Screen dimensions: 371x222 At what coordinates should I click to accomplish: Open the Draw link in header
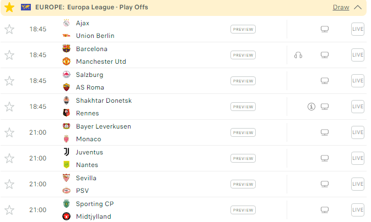(x=341, y=7)
